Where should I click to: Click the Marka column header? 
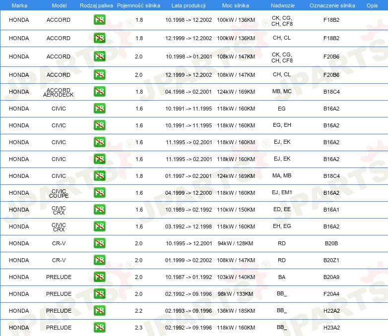coord(19,5)
